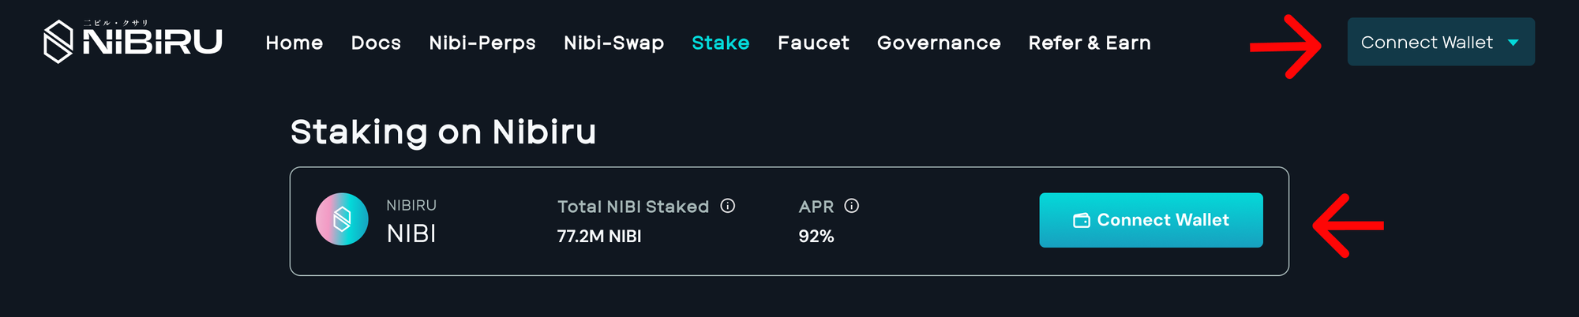Image resolution: width=1579 pixels, height=317 pixels.
Task: Navigate to Nibi-Perps
Action: click(482, 43)
